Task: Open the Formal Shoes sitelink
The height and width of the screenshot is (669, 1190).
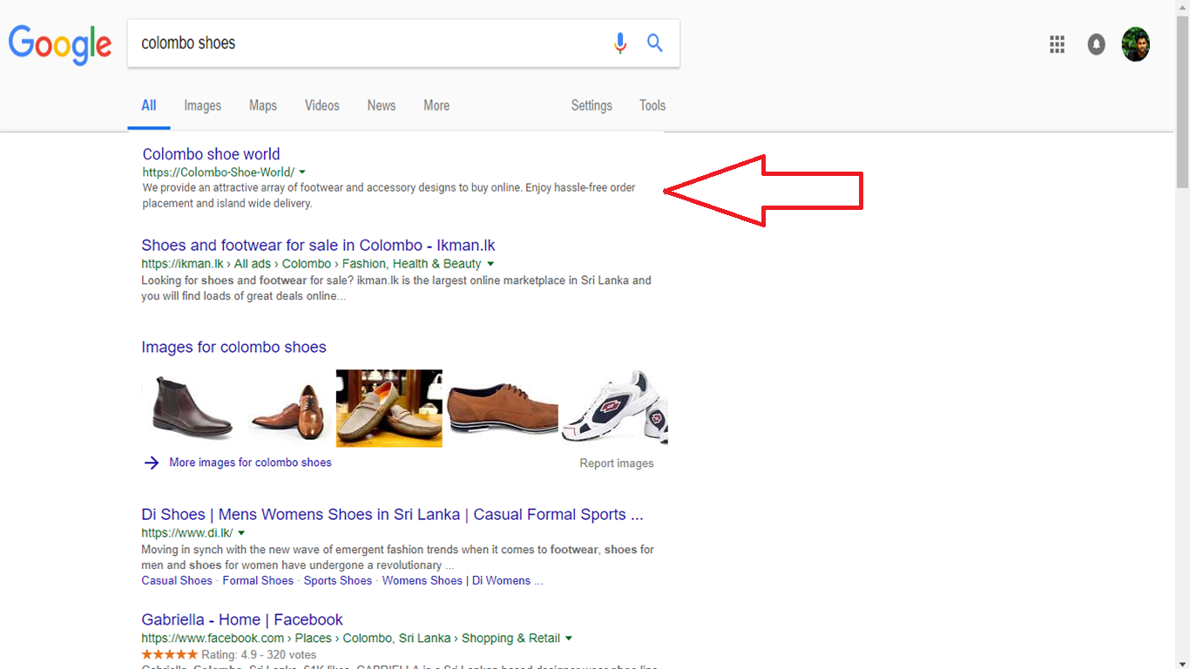Action: pos(258,581)
